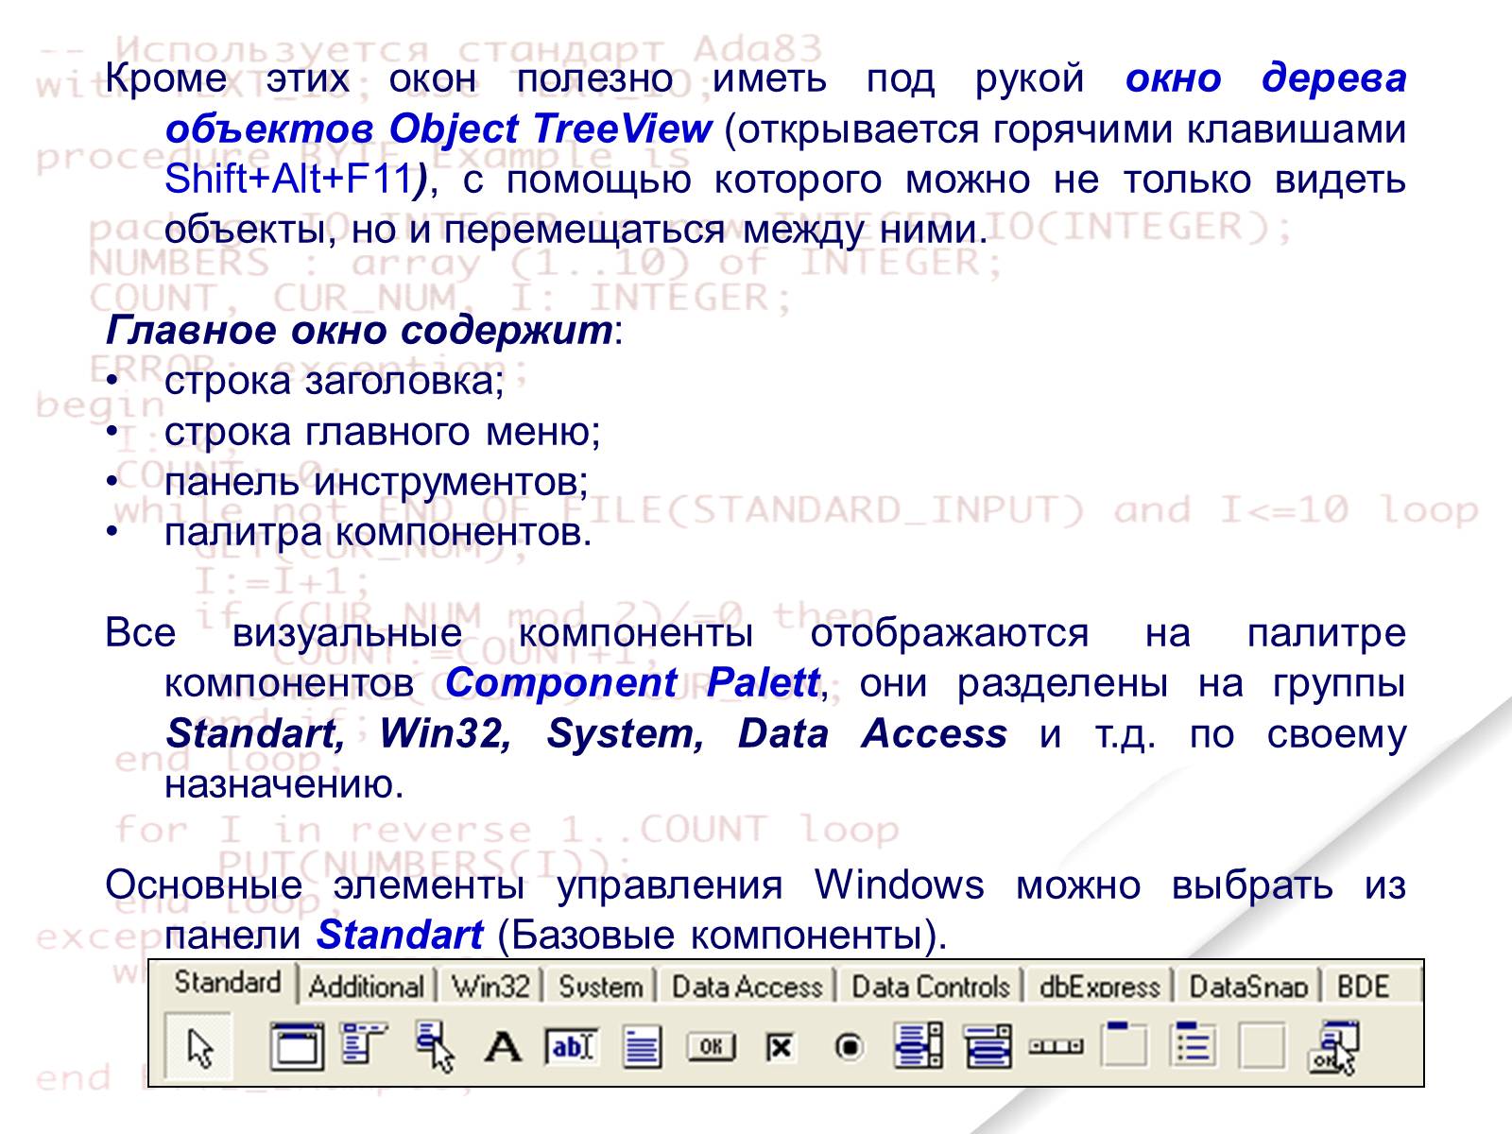The image size is (1512, 1134).
Task: Click the blue 'Shift+Alt+F11' hotkey text
Action: (x=288, y=179)
